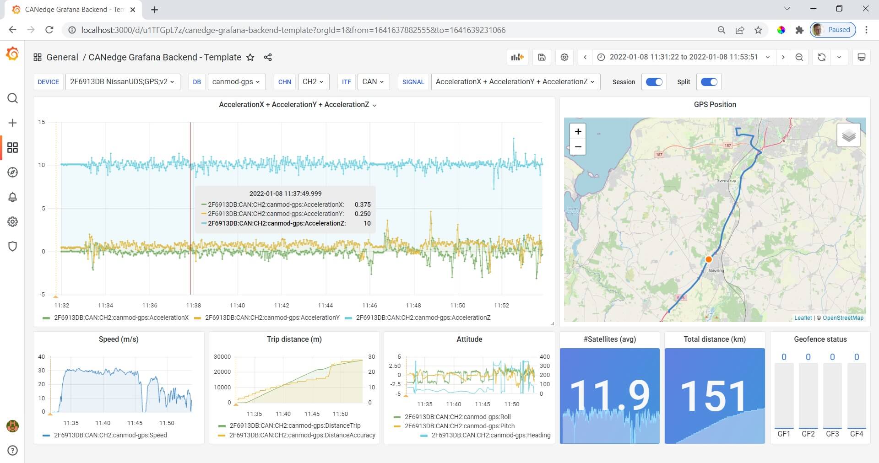879x463 pixels.
Task: Toggle AccelerationZ series in legend
Action: click(423, 318)
